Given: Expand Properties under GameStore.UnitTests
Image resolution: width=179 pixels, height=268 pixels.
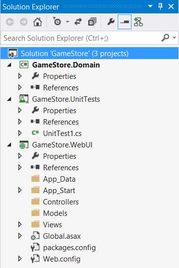Looking at the screenshot, I should point(20,110).
